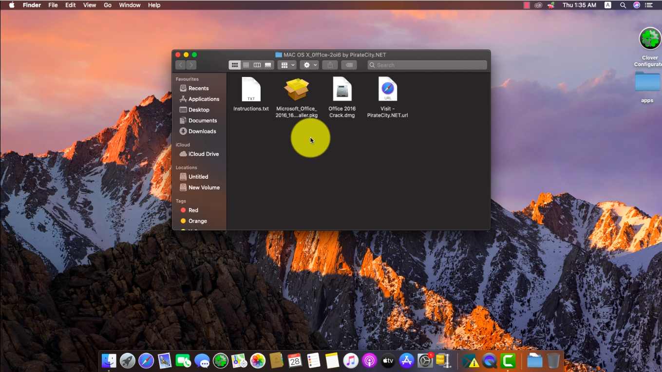This screenshot has width=662, height=372.
Task: Filter by the Orange tag
Action: click(x=198, y=221)
